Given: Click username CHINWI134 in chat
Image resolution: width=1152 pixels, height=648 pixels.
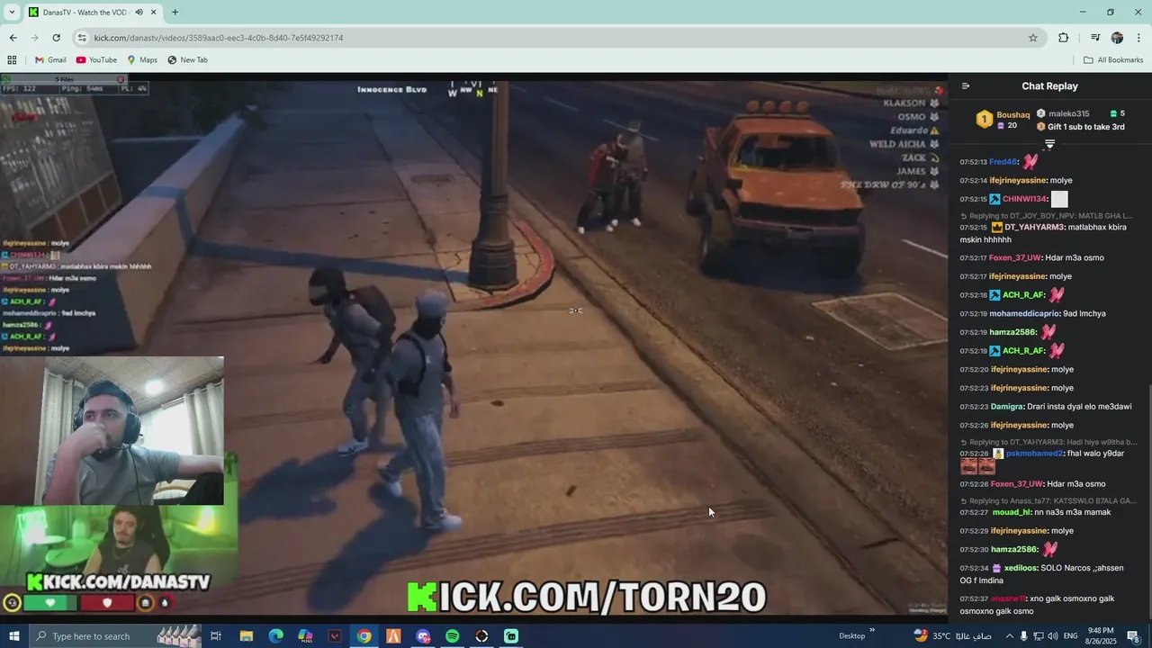Looking at the screenshot, I should 1025,199.
